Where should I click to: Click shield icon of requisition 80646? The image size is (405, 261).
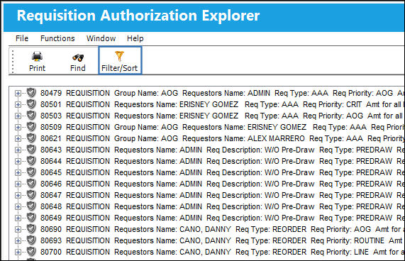tap(31, 183)
